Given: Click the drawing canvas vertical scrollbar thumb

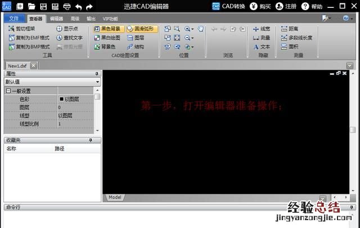Looking at the screenshot, I should 353,130.
